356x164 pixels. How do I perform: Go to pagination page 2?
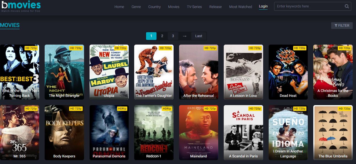[162, 36]
